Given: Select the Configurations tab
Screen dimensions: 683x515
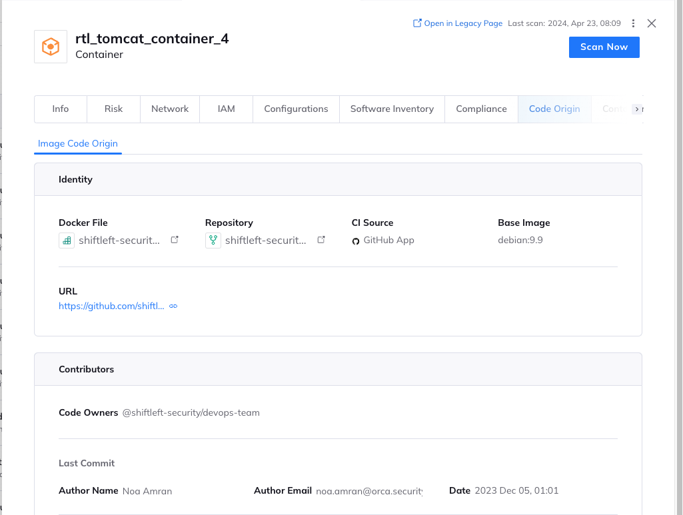Looking at the screenshot, I should (x=297, y=109).
